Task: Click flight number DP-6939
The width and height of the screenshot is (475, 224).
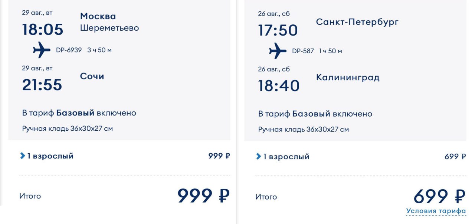Action: (69, 50)
